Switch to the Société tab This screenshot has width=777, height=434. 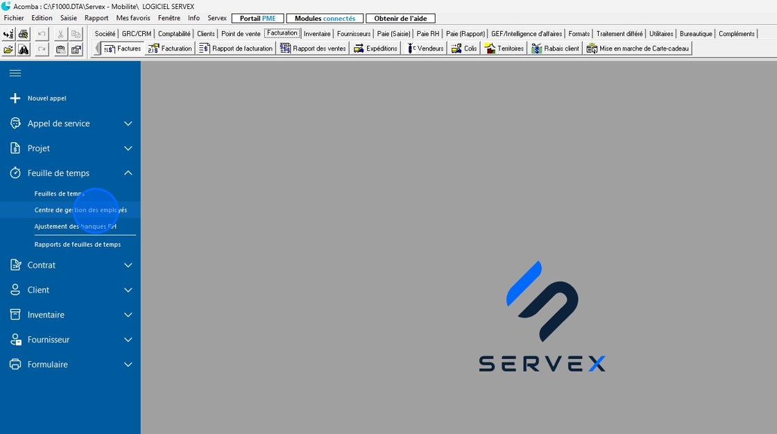pyautogui.click(x=105, y=34)
